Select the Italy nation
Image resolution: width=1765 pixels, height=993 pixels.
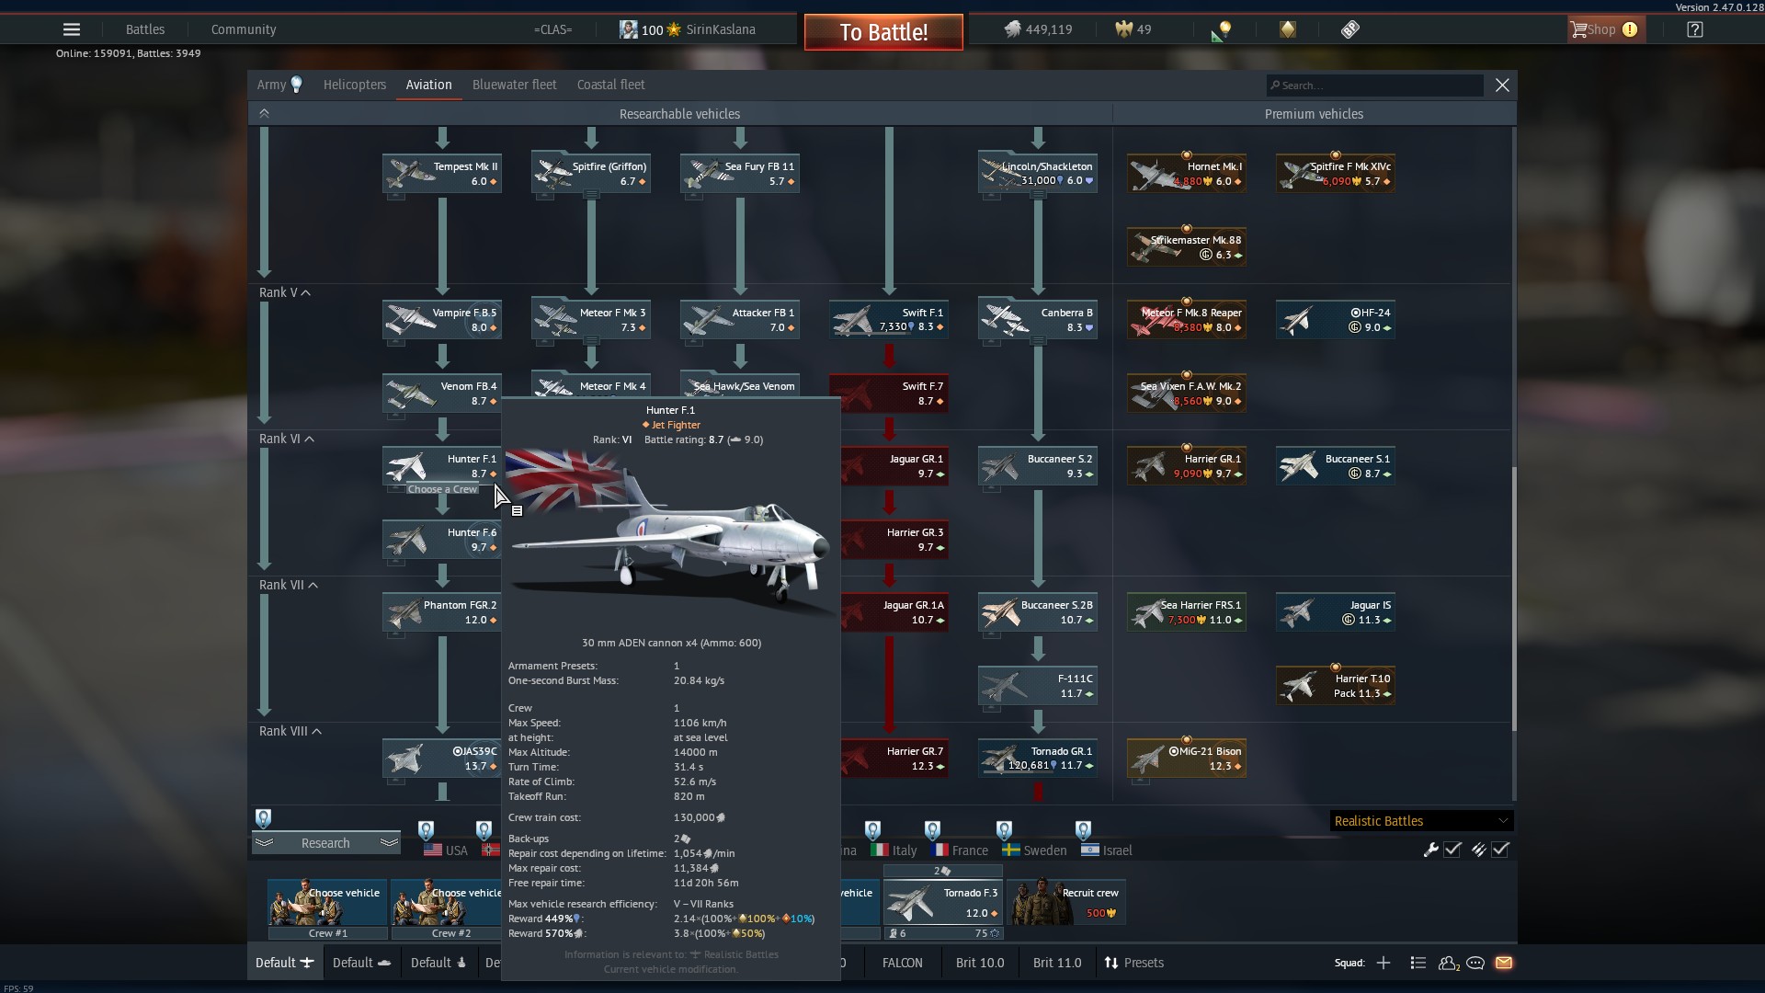click(894, 850)
